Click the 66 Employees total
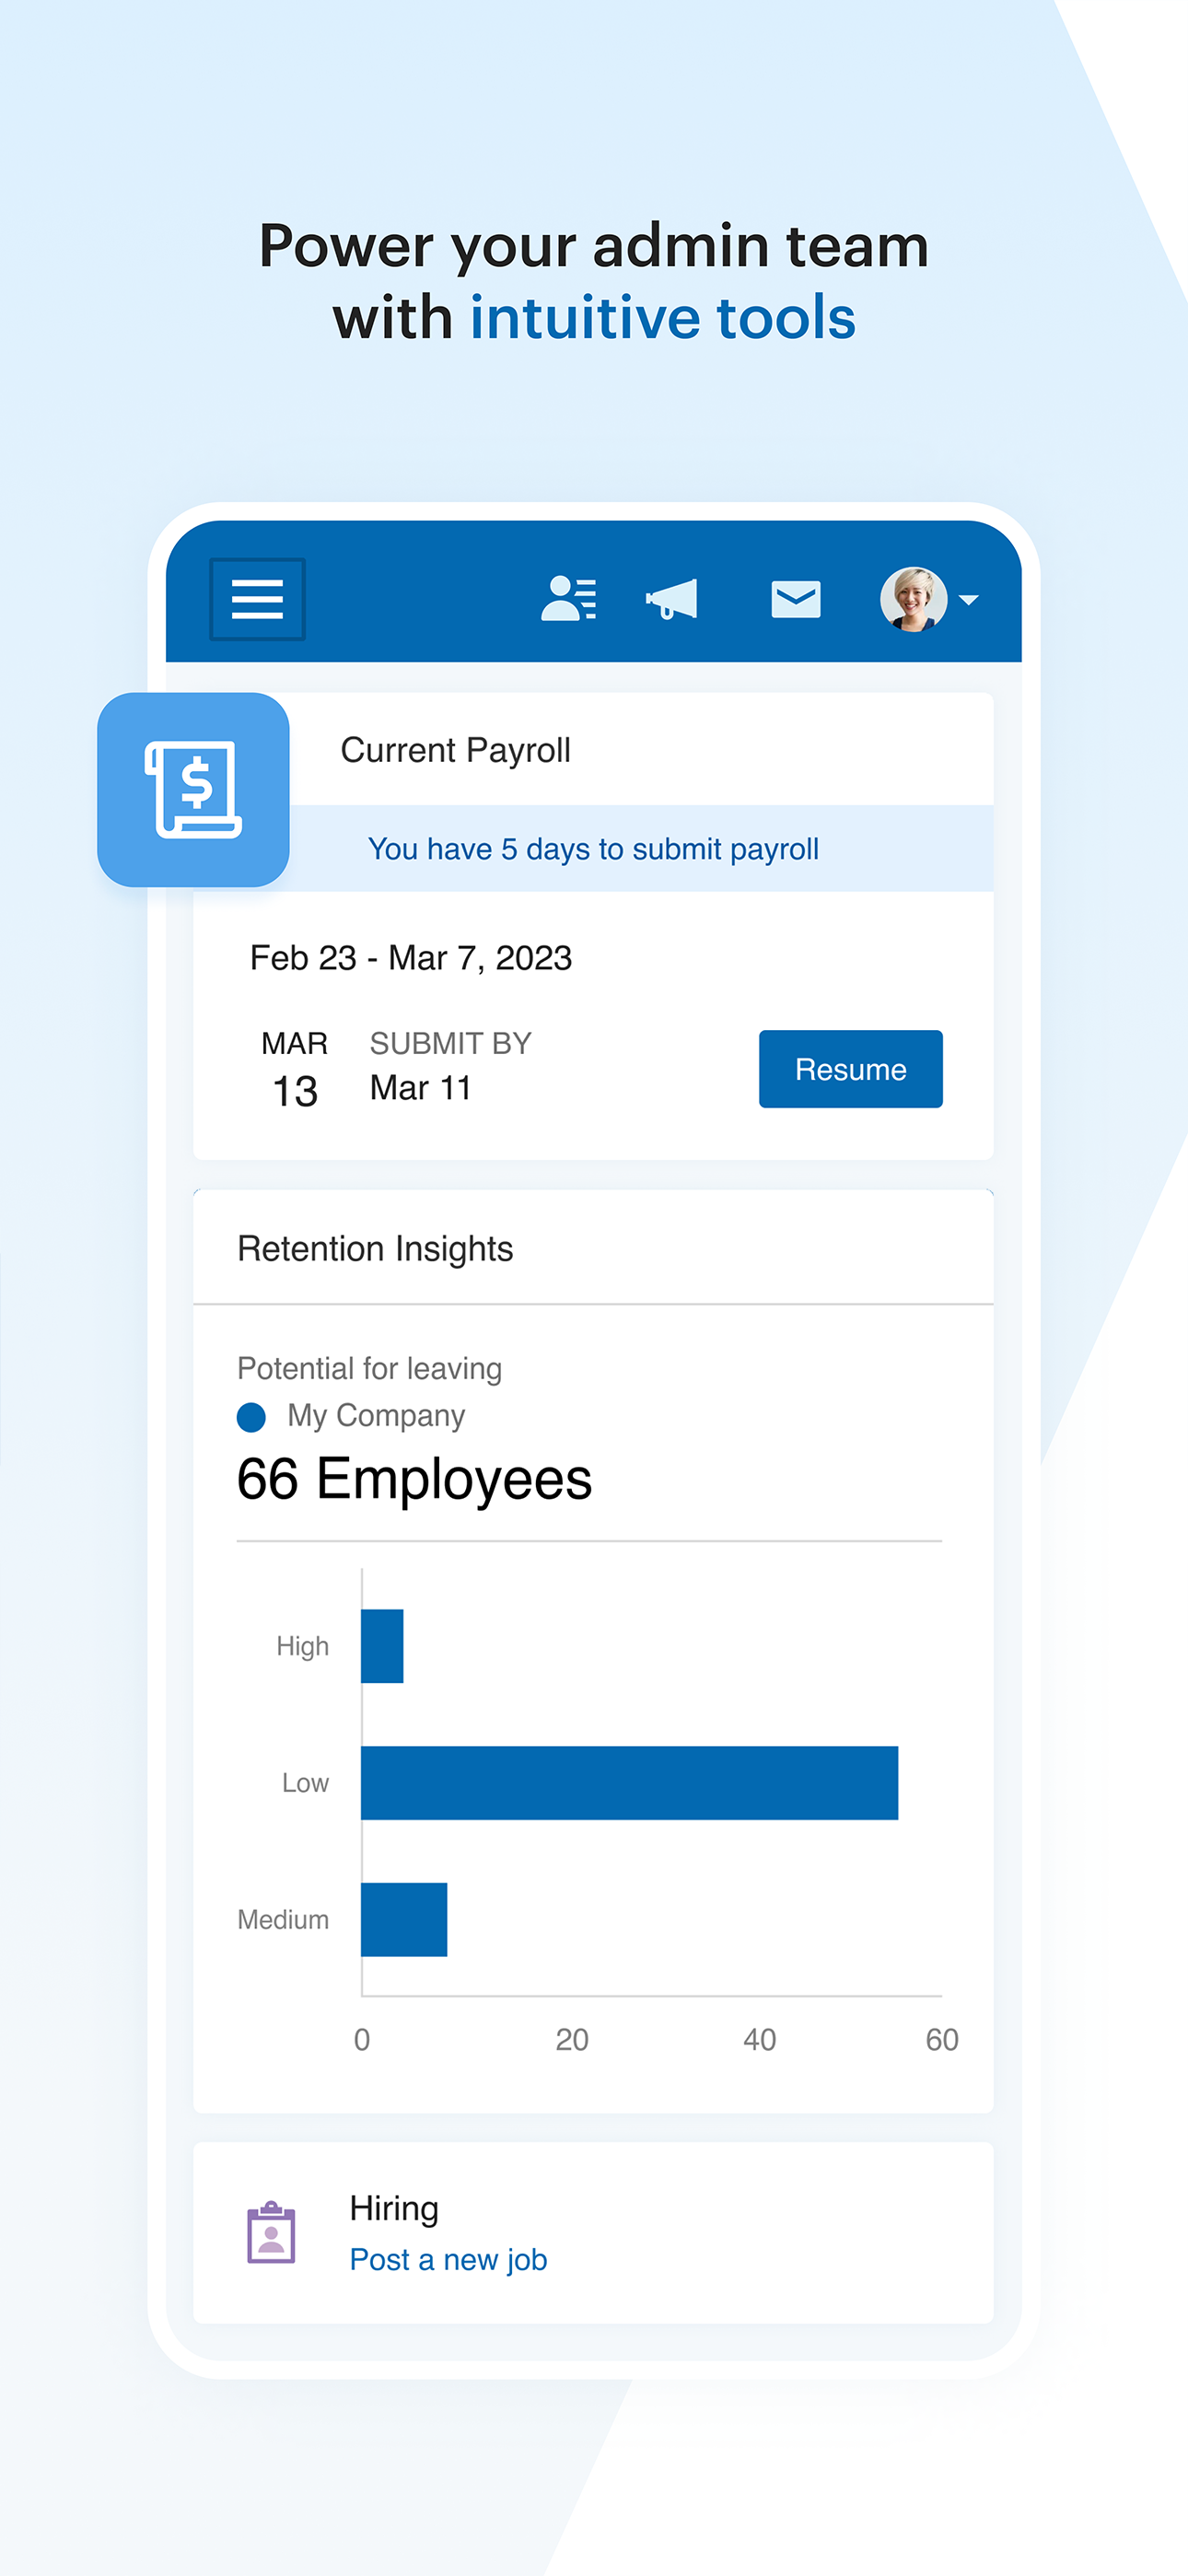The width and height of the screenshot is (1188, 2576). (414, 1479)
